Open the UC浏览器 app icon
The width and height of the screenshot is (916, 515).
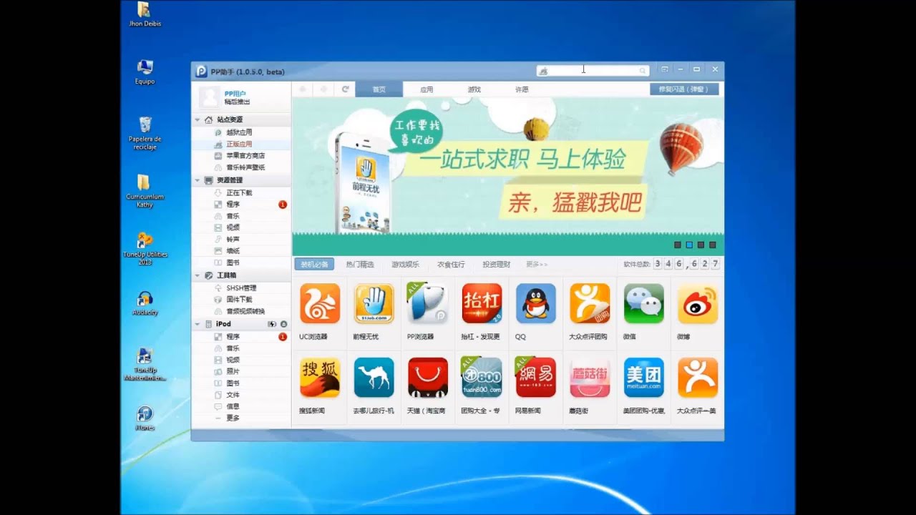click(x=319, y=304)
